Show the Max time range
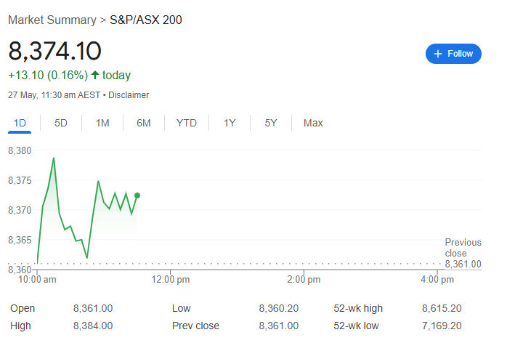The image size is (507, 343). (x=313, y=123)
